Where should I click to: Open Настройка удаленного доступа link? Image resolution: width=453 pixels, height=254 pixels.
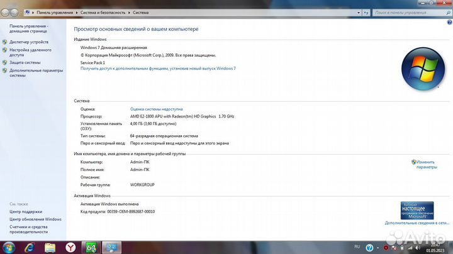point(30,52)
